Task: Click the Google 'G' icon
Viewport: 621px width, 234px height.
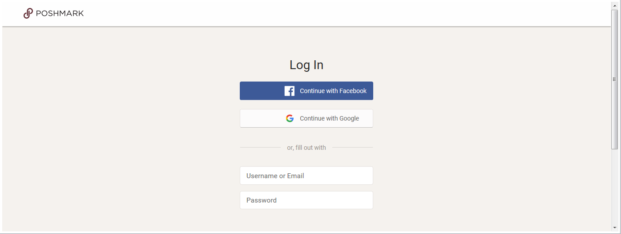Action: tap(290, 118)
